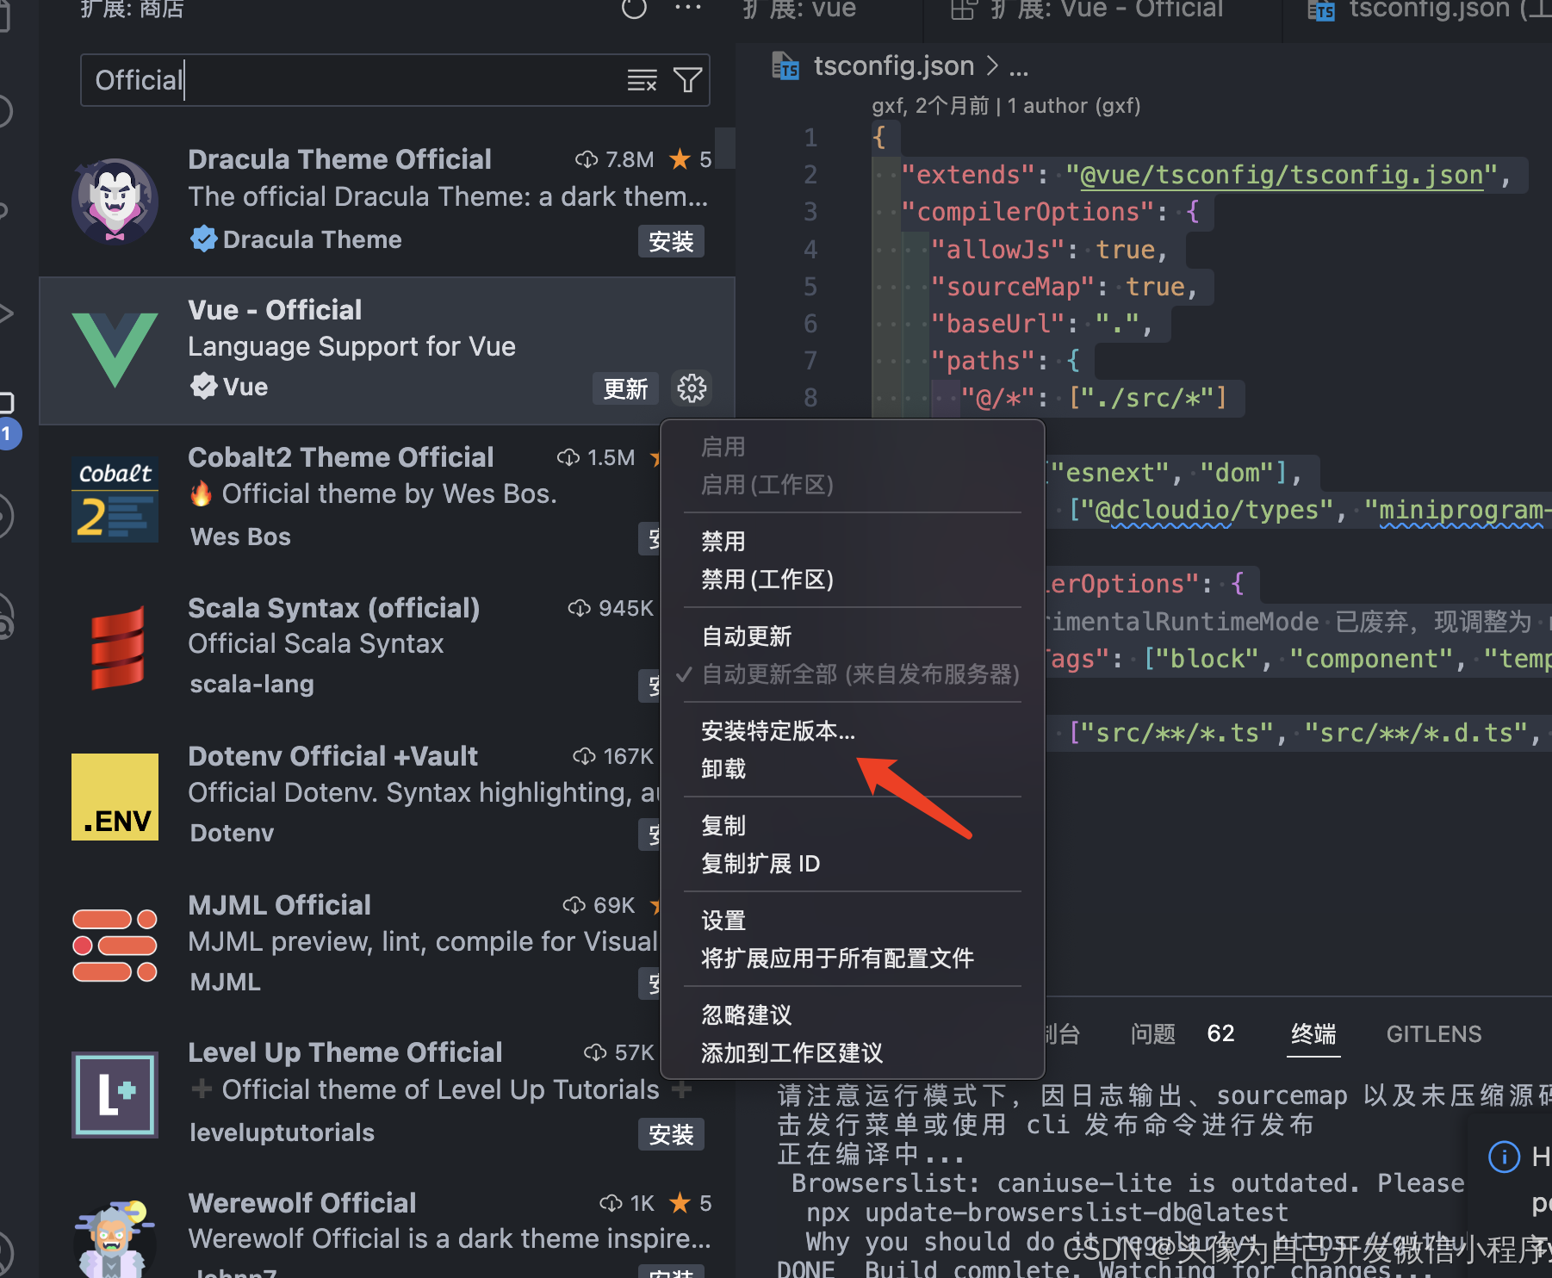Select Ignore Recommendation menu entry

[853, 1015]
